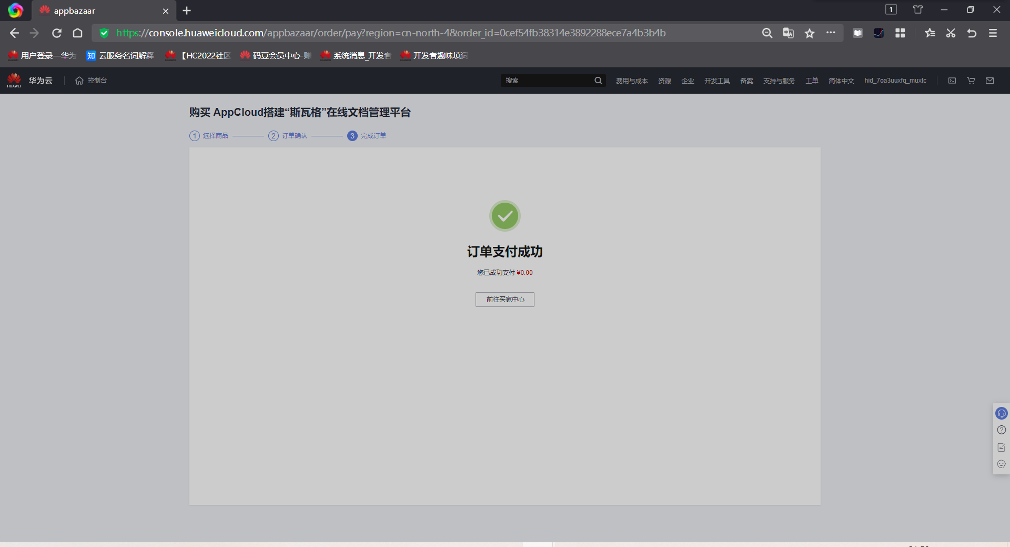Open the 【HC2022社区 bookmark
The width and height of the screenshot is (1010, 547).
point(198,55)
